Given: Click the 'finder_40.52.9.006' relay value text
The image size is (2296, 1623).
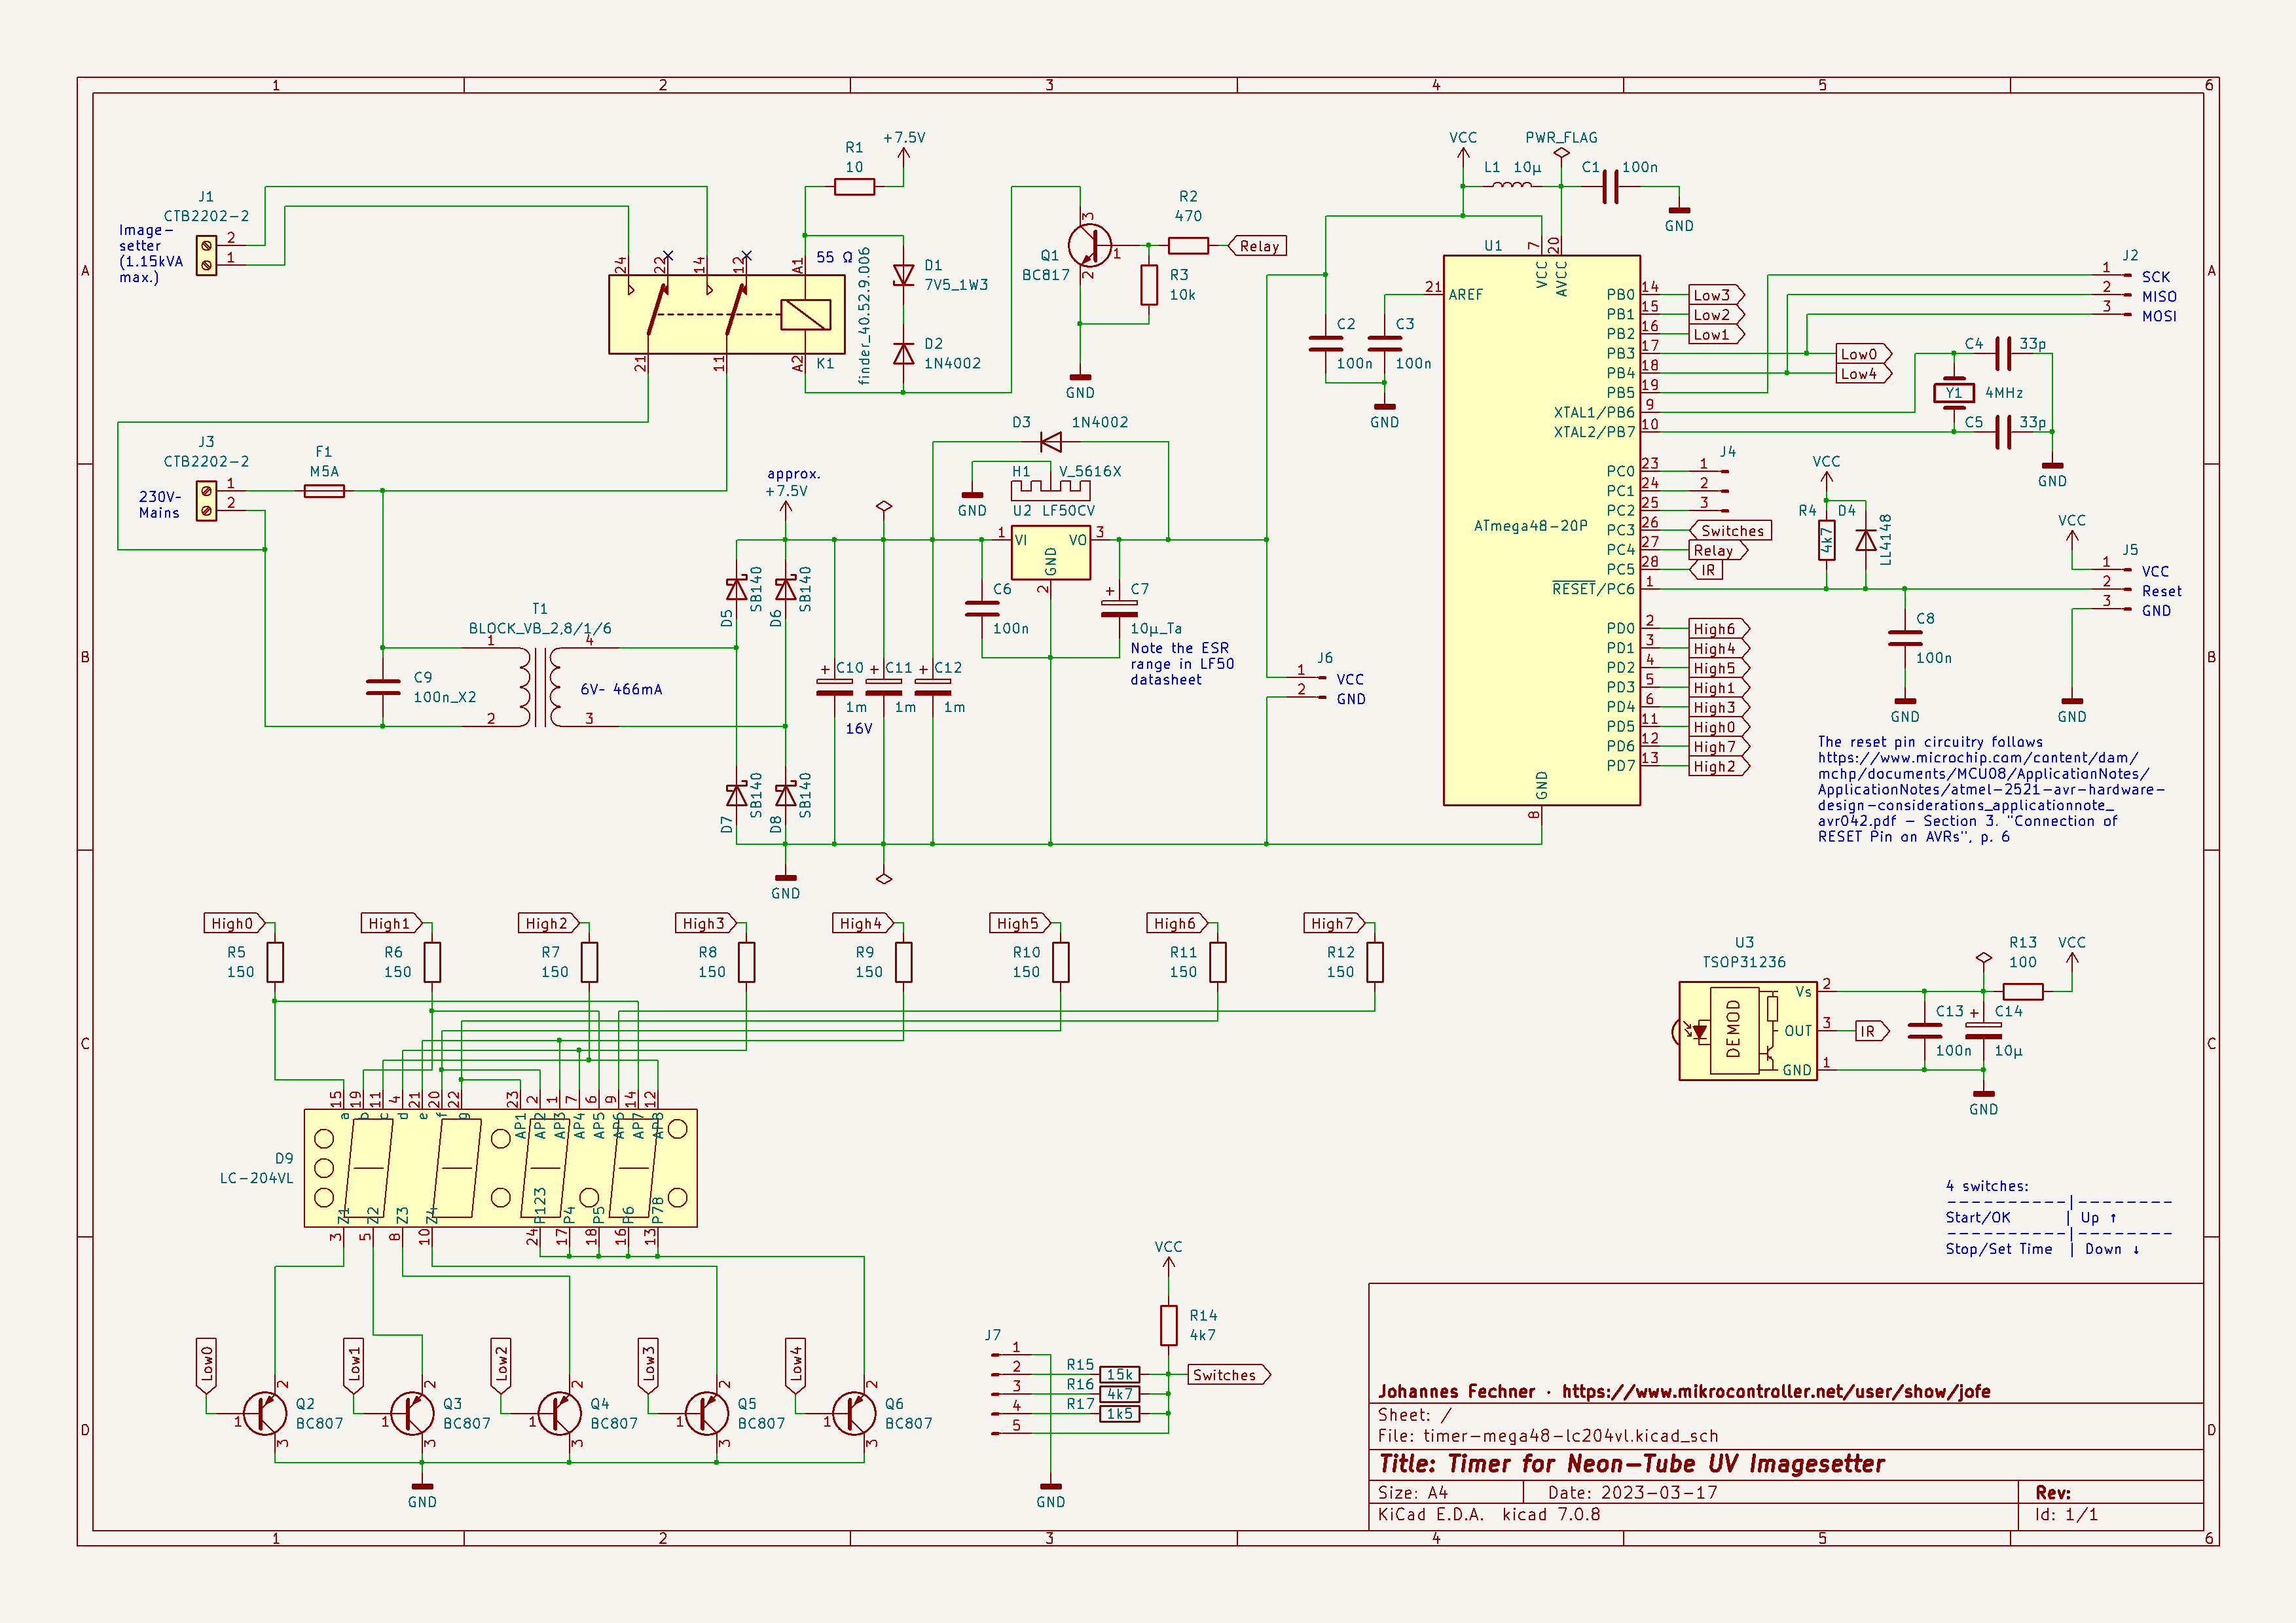Looking at the screenshot, I should click(x=864, y=316).
